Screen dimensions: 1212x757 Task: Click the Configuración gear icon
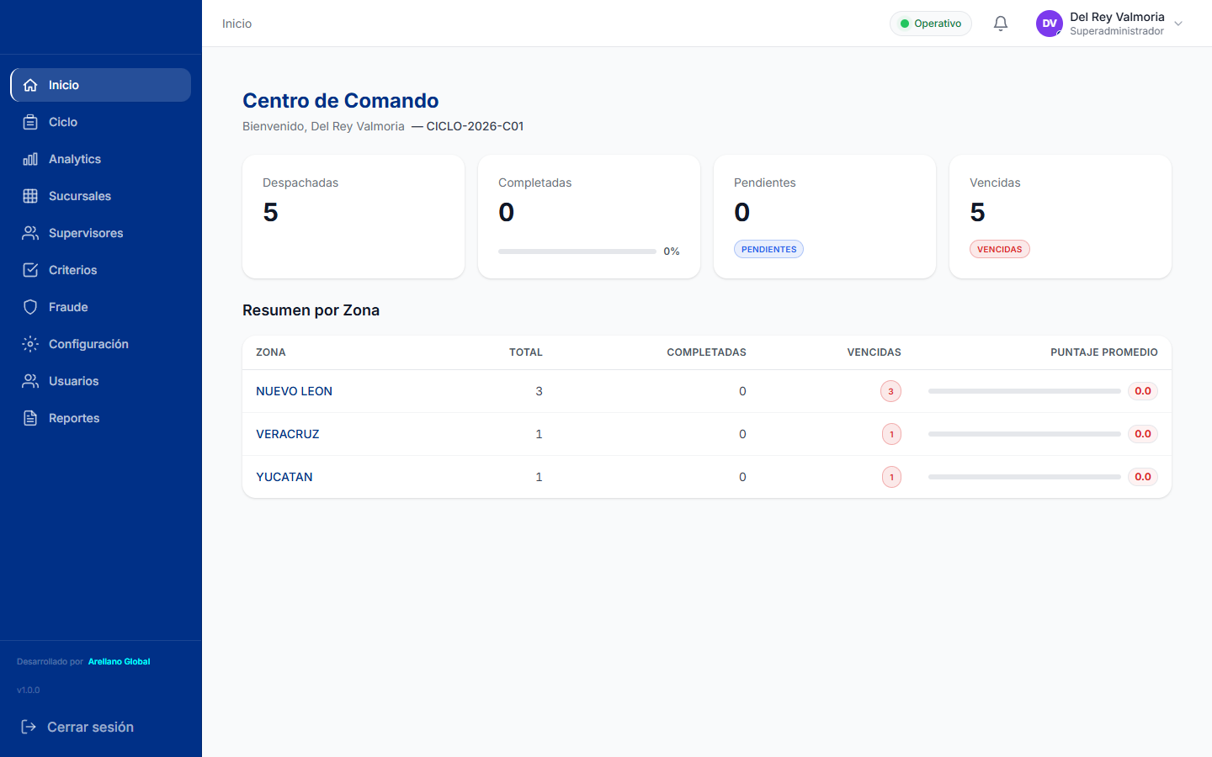click(x=30, y=344)
